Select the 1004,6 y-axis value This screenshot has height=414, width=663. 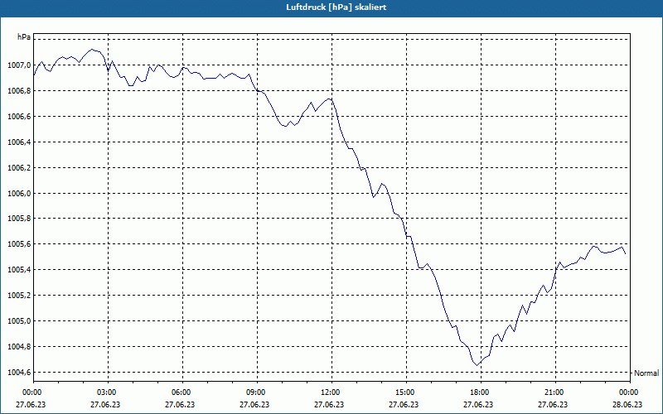19,373
